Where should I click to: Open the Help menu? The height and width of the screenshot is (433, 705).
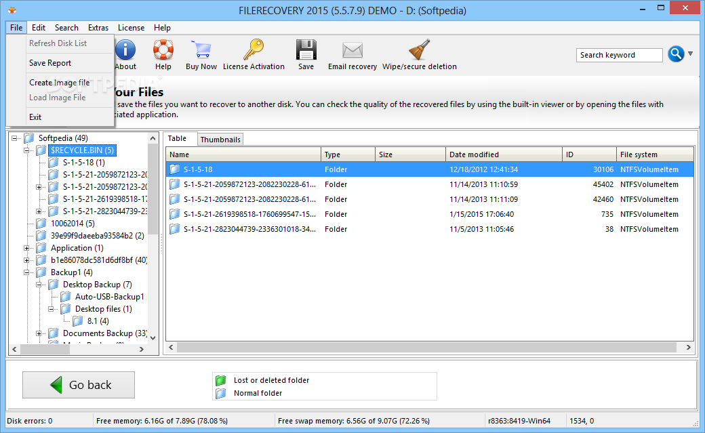coord(162,27)
